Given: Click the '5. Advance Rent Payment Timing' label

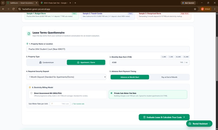Looking at the screenshot, I should point(123,71).
